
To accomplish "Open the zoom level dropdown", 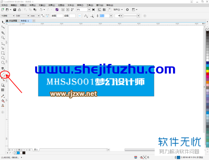I will [89, 10].
